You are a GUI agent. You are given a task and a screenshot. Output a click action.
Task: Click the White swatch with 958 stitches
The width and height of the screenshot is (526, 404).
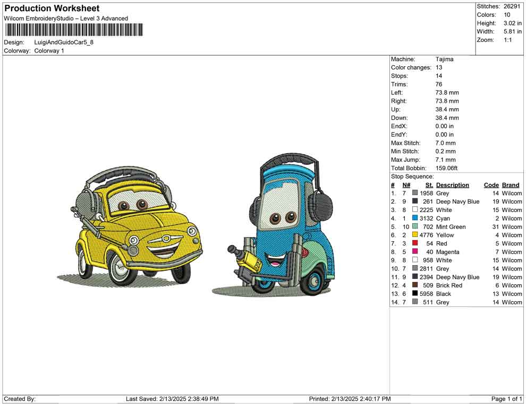(415, 260)
